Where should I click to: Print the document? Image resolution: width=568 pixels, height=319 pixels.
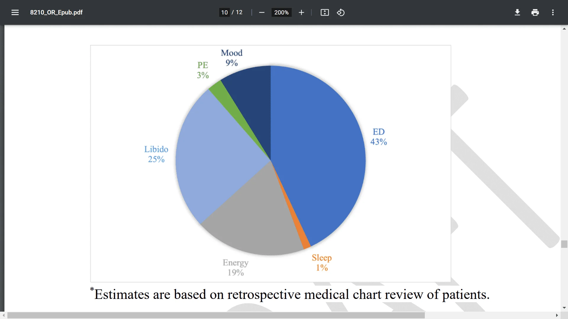535,12
